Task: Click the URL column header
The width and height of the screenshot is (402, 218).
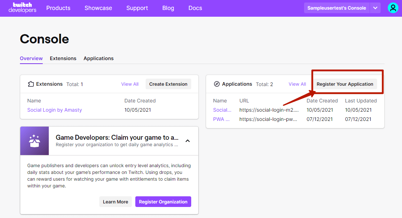Action: (244, 101)
